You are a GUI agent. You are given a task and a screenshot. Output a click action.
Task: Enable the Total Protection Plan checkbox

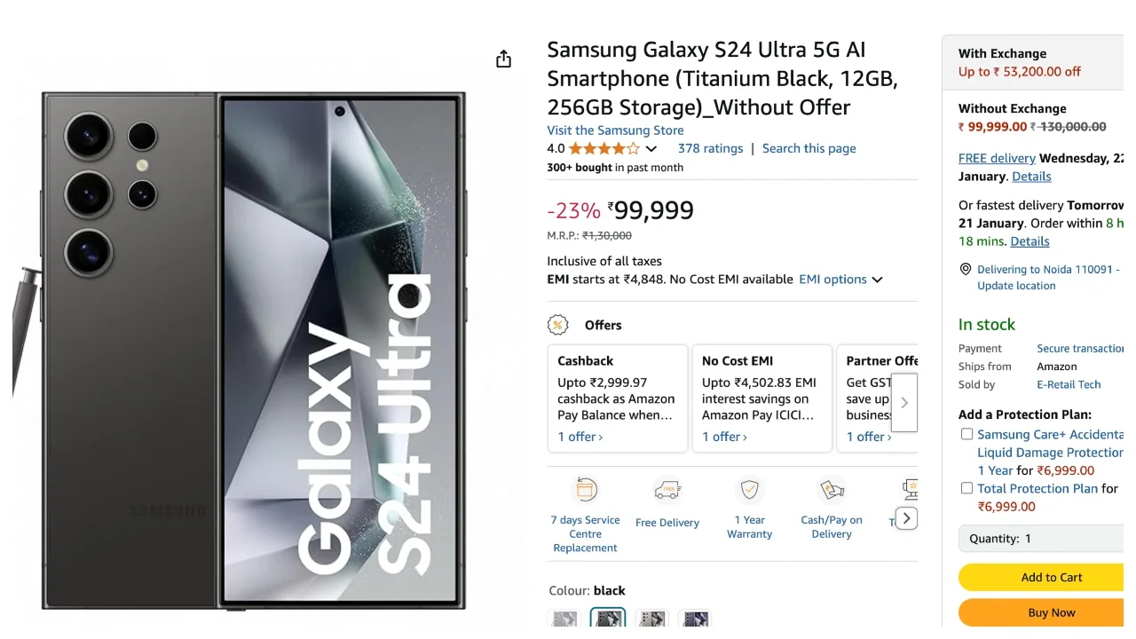[966, 488]
